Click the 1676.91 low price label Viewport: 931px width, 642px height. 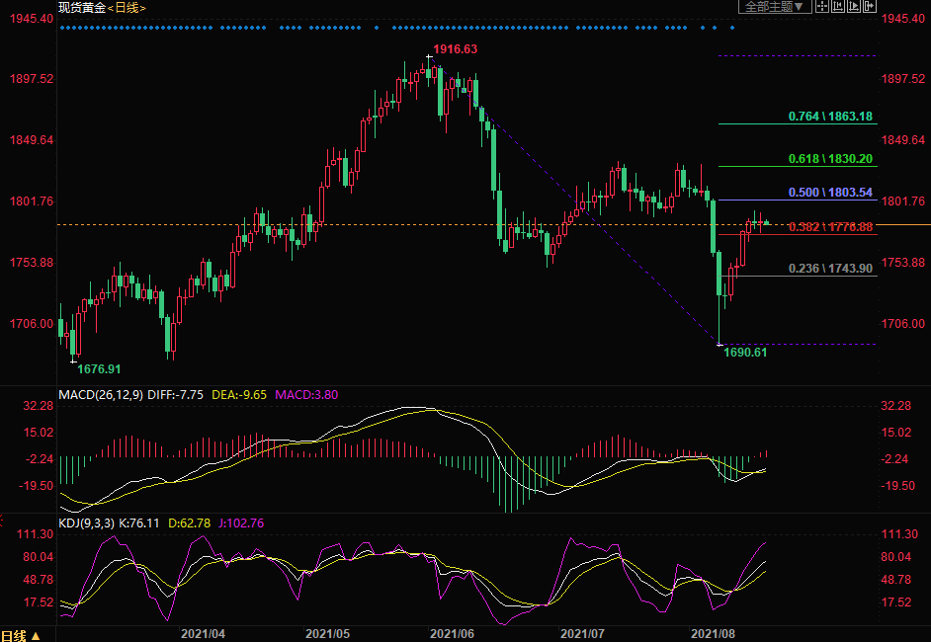[x=99, y=369]
